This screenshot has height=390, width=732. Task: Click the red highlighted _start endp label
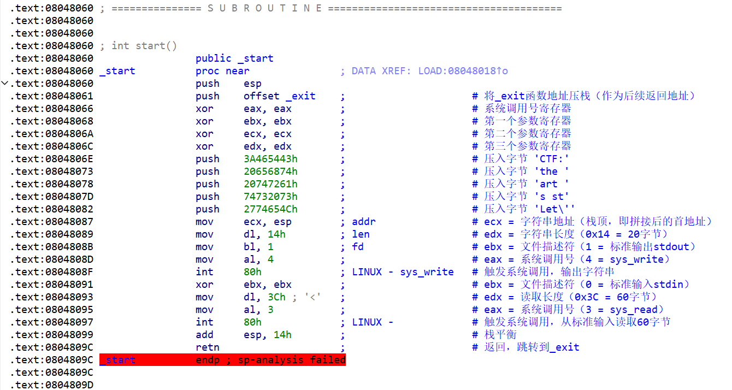coord(117,360)
